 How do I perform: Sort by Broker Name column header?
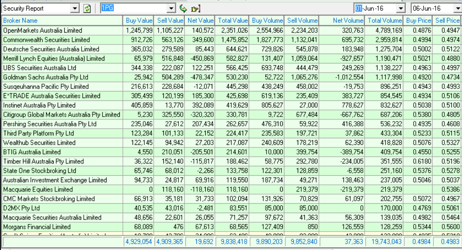pyautogui.click(x=62, y=21)
